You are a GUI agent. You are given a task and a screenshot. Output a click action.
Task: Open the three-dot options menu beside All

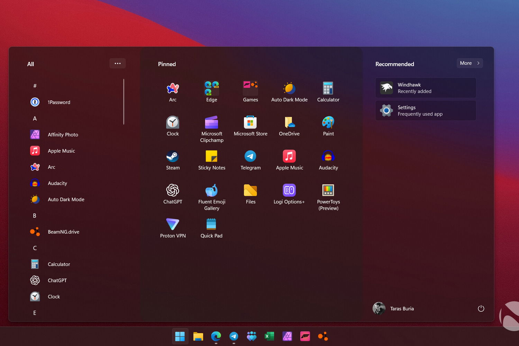pyautogui.click(x=118, y=63)
